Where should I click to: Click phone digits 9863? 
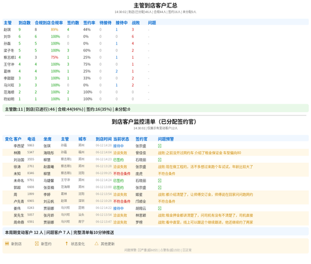30,146
